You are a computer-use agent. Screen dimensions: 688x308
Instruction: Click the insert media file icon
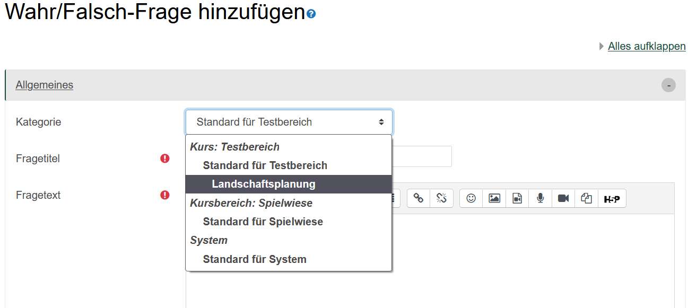517,198
